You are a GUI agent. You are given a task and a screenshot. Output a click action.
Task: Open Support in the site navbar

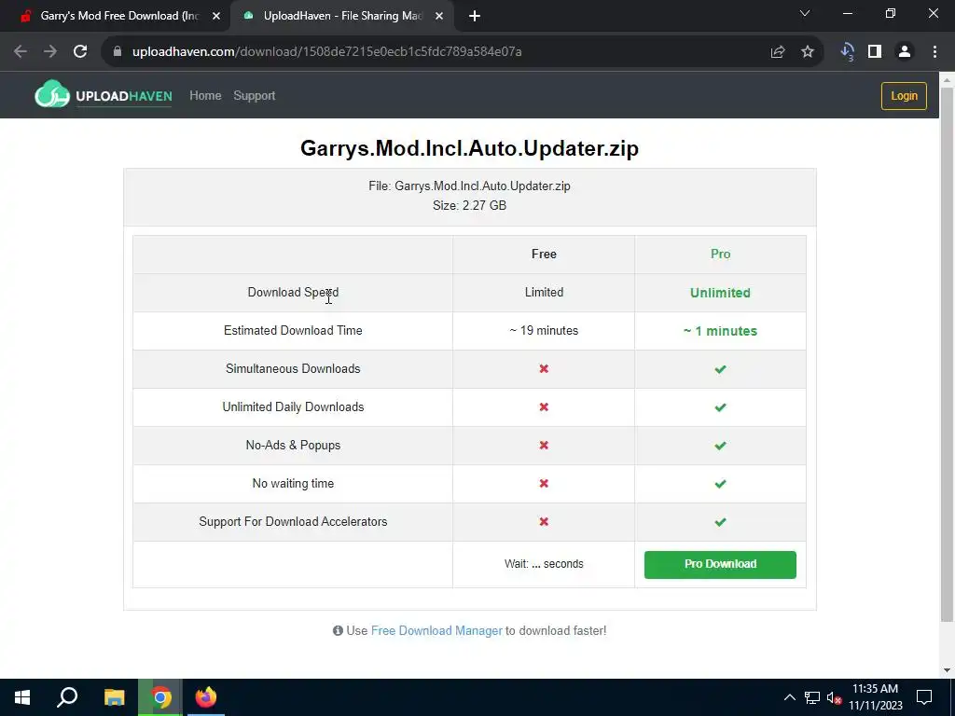pyautogui.click(x=255, y=96)
